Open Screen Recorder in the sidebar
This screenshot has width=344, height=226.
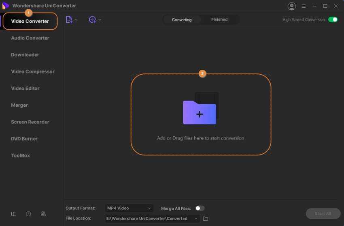click(x=30, y=122)
